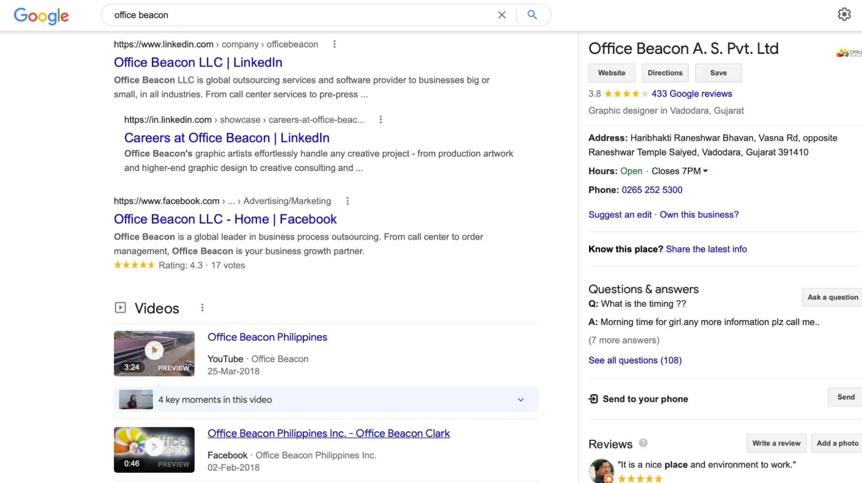The height and width of the screenshot is (483, 862).
Task: Click the Questions & answers heading
Action: point(643,289)
